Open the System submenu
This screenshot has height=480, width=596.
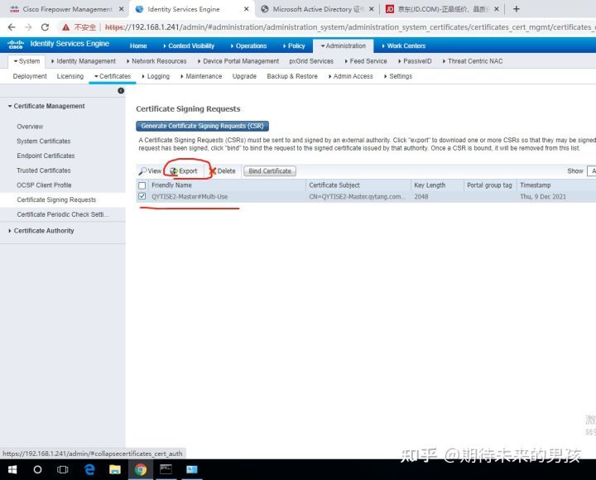point(26,61)
